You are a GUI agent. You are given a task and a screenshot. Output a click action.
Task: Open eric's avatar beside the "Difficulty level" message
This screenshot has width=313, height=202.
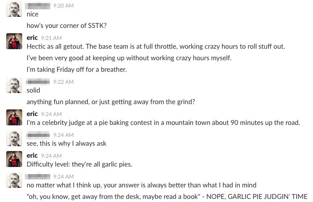tap(14, 159)
